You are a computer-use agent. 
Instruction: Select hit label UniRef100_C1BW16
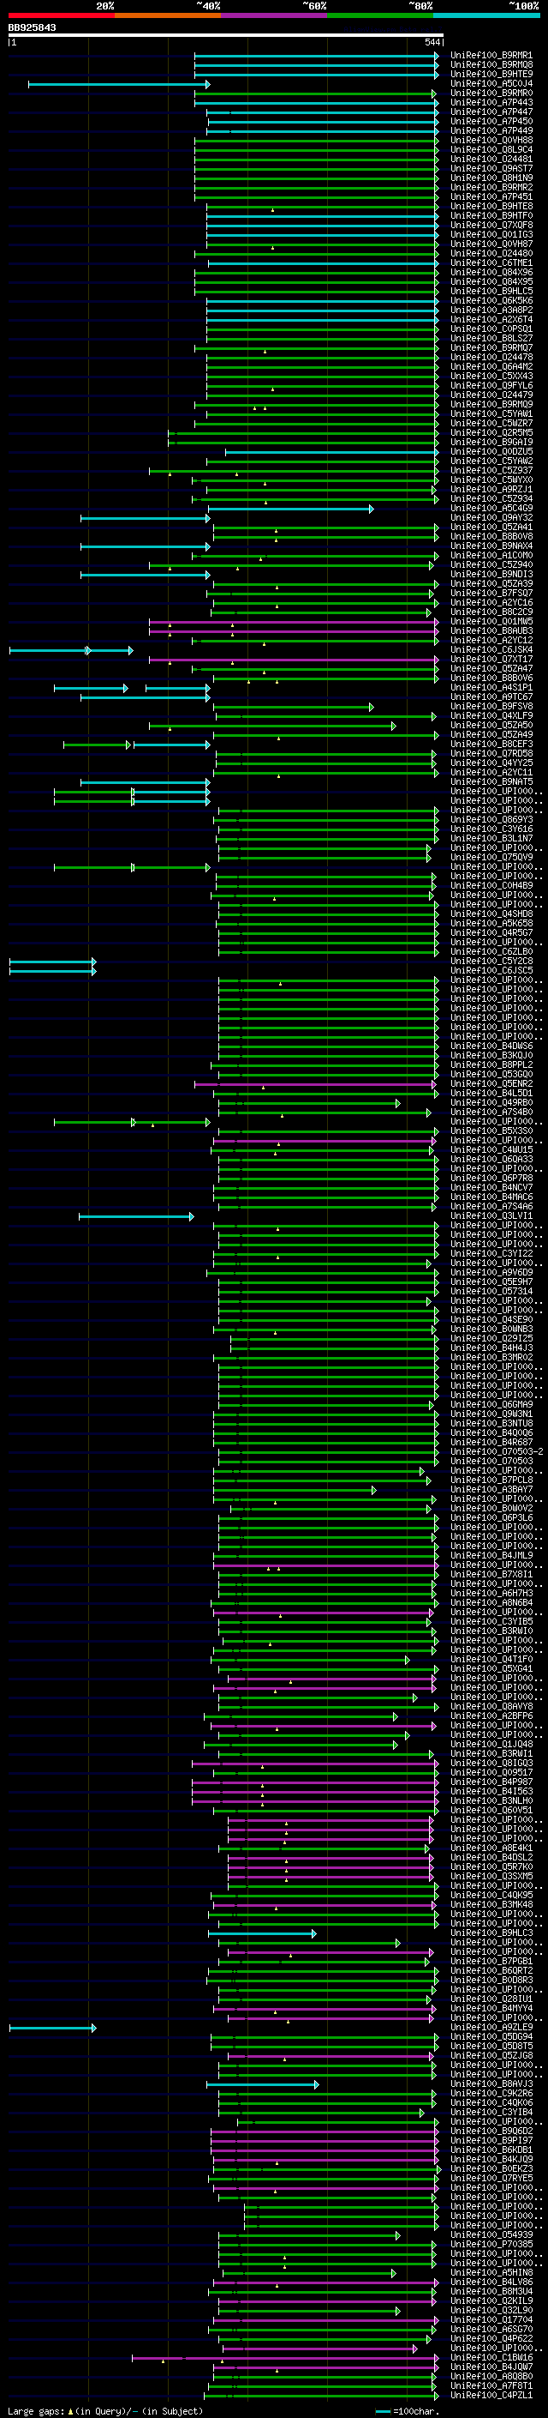(491, 2358)
